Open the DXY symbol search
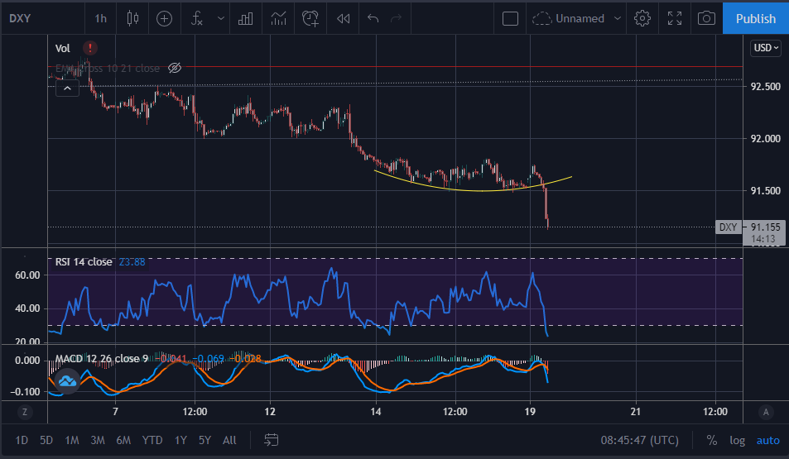 (20, 18)
